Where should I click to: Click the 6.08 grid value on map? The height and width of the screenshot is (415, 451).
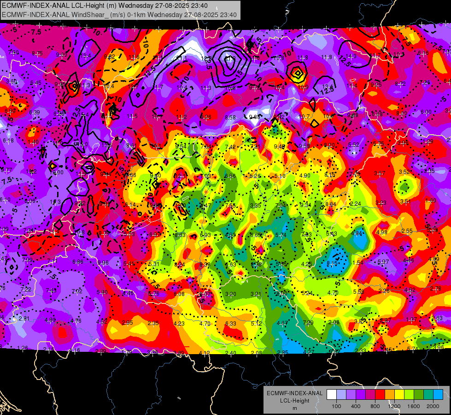pos(179,294)
